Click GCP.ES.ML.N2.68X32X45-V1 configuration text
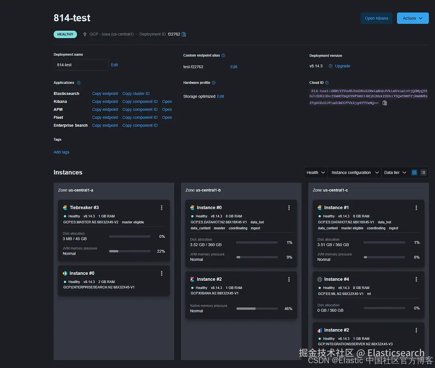The height and width of the screenshot is (368, 435). (x=341, y=294)
